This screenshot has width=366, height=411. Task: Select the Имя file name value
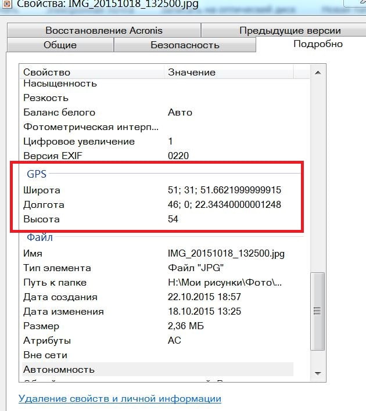[226, 254]
